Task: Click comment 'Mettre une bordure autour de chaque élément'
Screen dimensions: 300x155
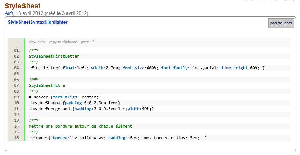Action: point(80,126)
